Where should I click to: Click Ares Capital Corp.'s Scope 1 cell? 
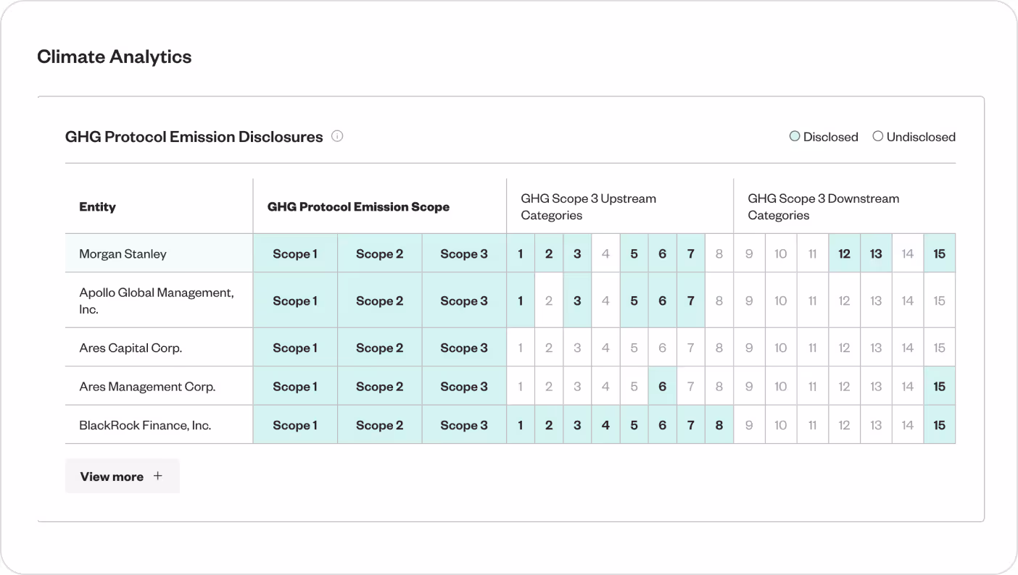pos(295,348)
